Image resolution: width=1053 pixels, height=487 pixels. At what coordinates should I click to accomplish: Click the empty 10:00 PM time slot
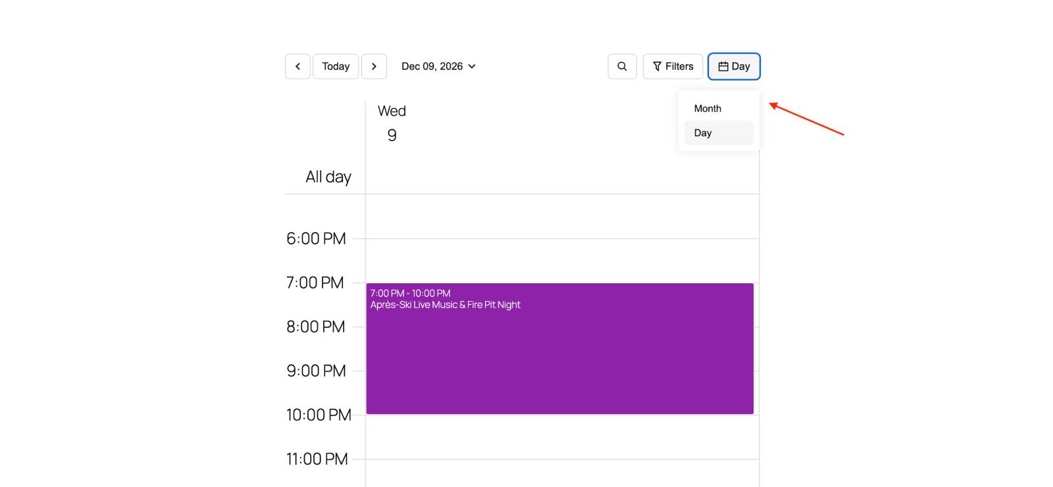pos(559,436)
